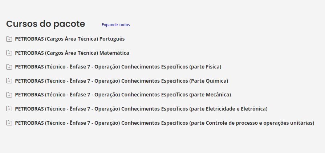Image resolution: width=325 pixels, height=153 pixels.
Task: Expand the Ênfase 7 Parte Química row
Action: 121,81
